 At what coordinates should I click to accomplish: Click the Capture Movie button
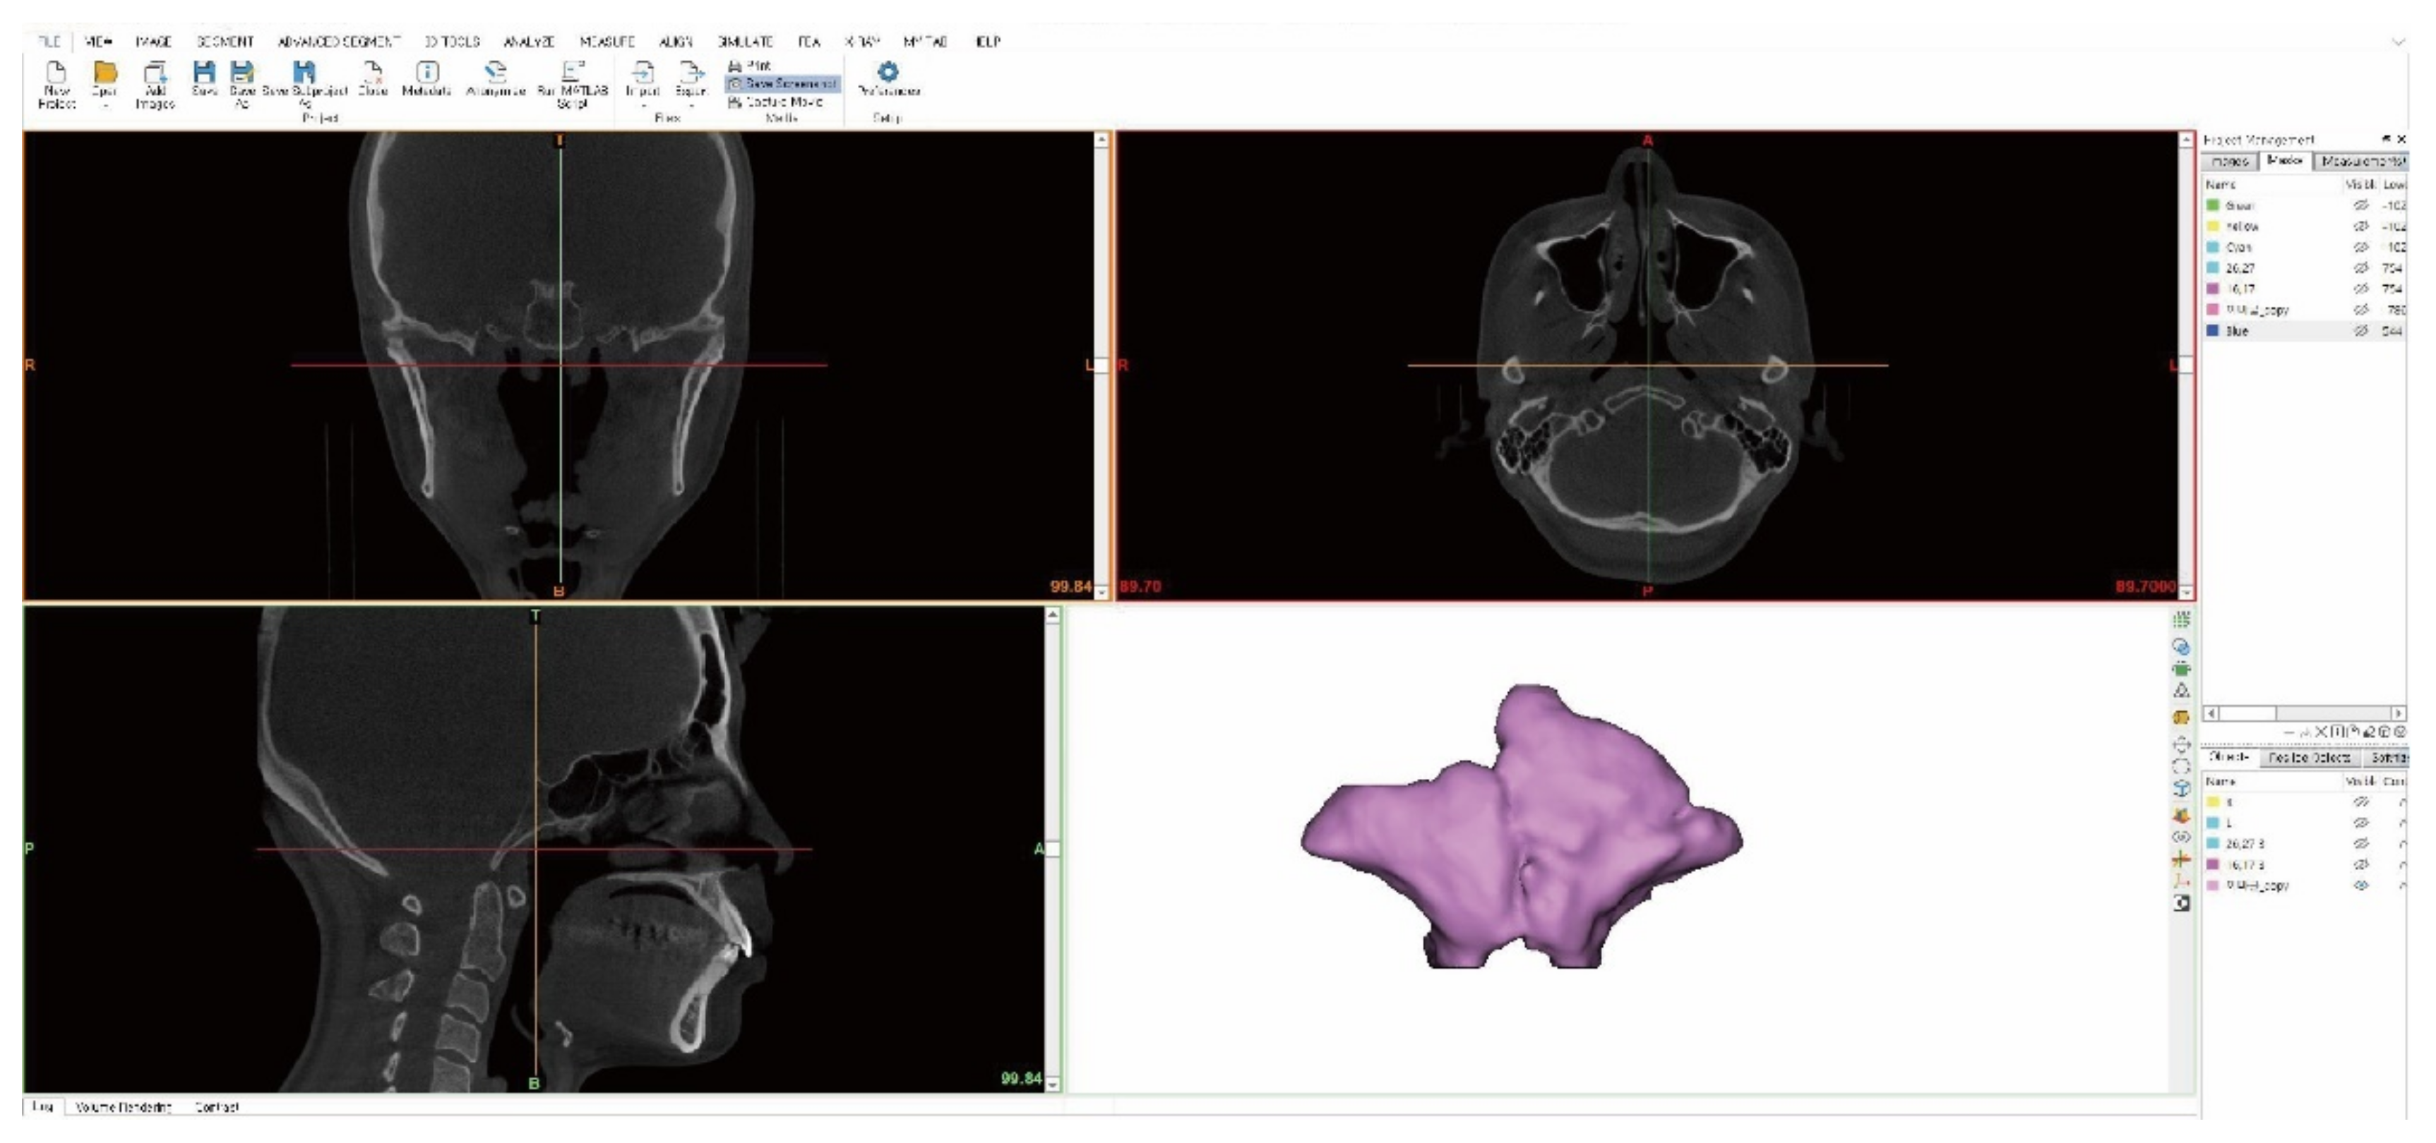click(777, 102)
